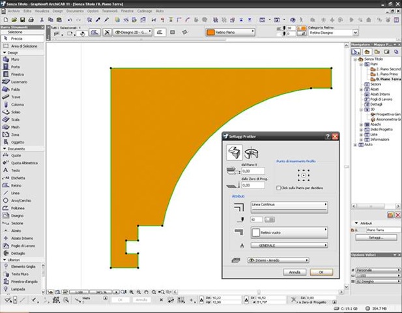The height and width of the screenshot is (313, 402).
Task: Activate the Freccia arrow selection tool
Action: point(18,38)
